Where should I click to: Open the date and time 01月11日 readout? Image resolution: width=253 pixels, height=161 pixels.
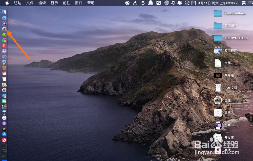(218, 3)
